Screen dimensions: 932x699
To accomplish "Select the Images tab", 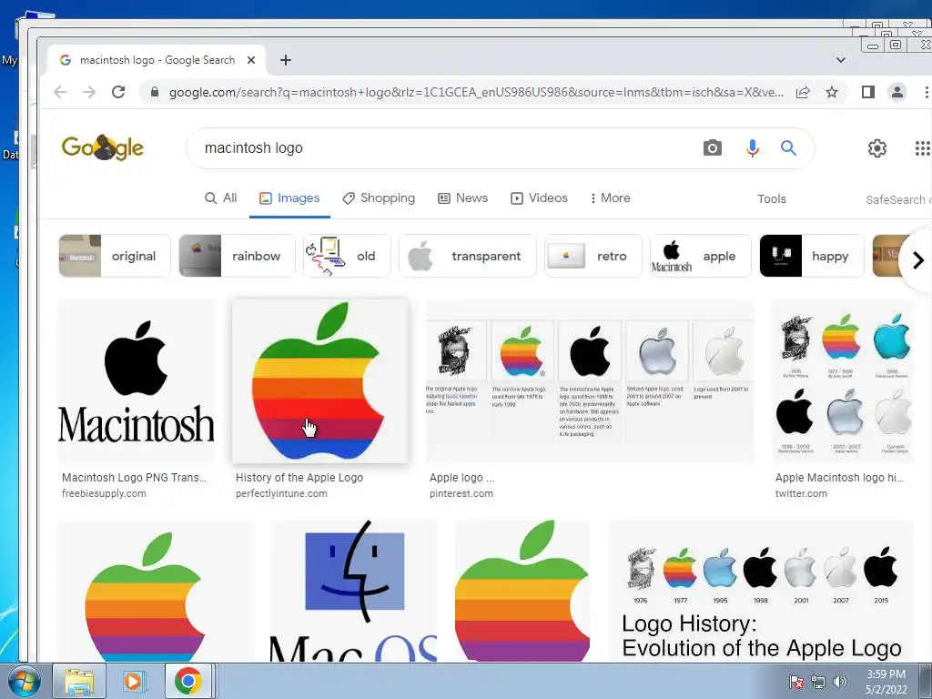I will coord(289,198).
